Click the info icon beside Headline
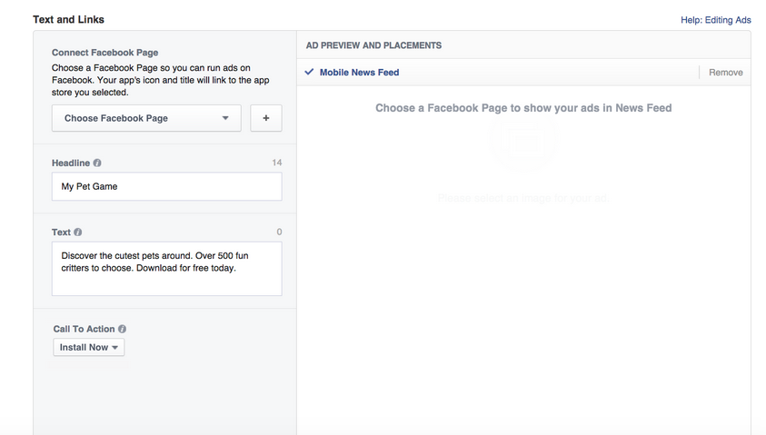Screen dimensions: 766x435 (x=97, y=163)
